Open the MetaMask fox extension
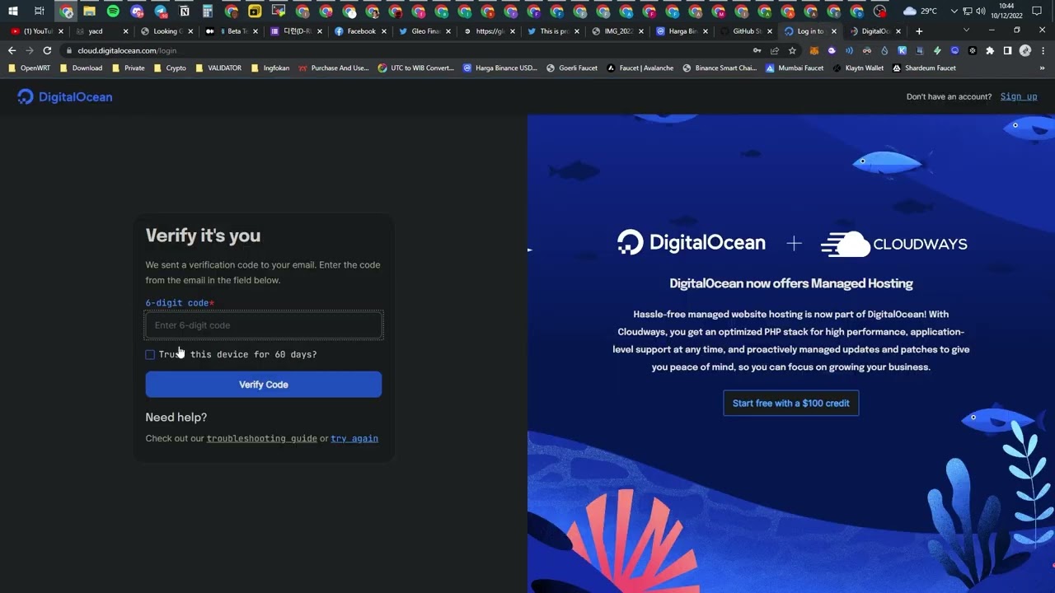The image size is (1055, 593). pos(814,50)
